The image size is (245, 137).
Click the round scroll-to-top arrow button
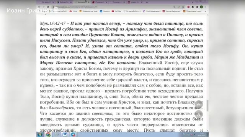pos(199,104)
